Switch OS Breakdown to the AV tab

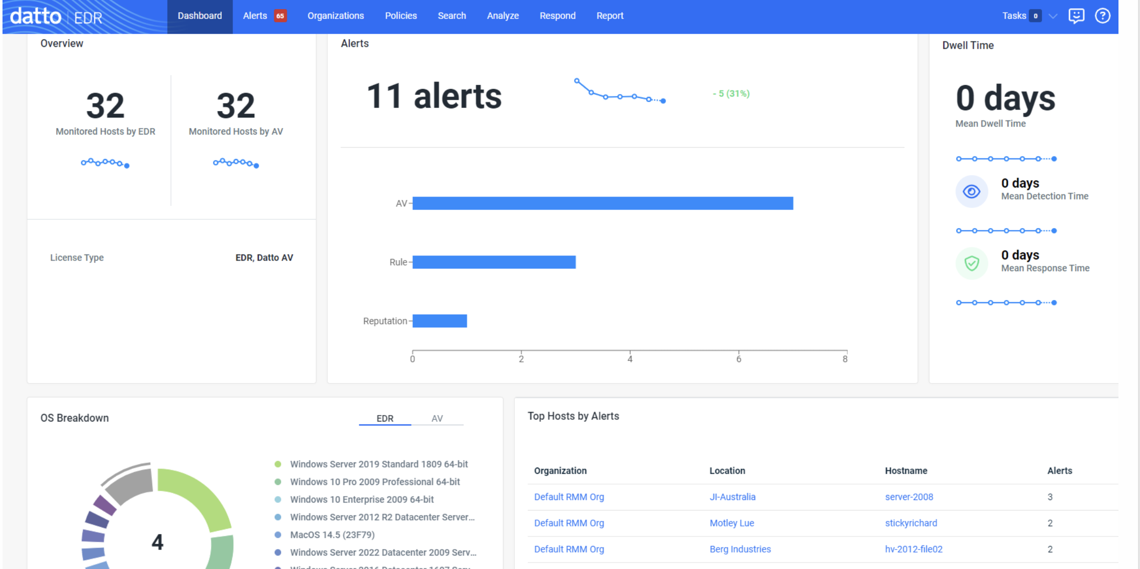click(x=437, y=418)
